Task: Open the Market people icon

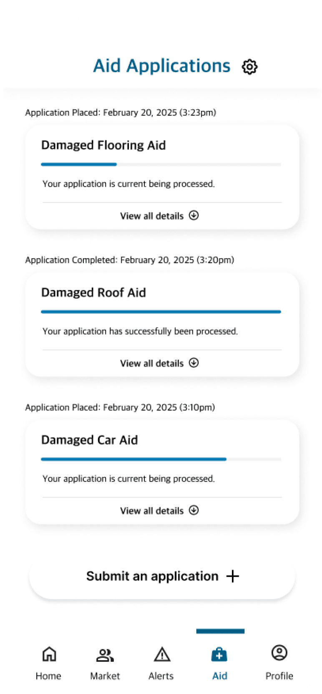Action: [x=105, y=655]
